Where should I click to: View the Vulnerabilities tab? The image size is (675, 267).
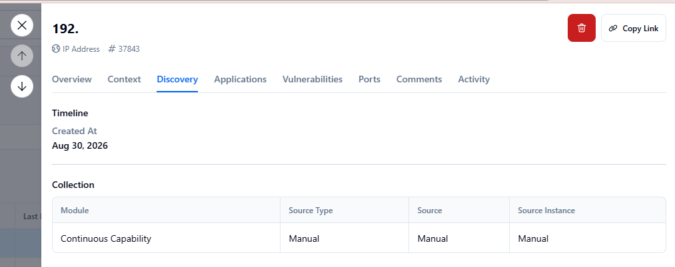(313, 80)
